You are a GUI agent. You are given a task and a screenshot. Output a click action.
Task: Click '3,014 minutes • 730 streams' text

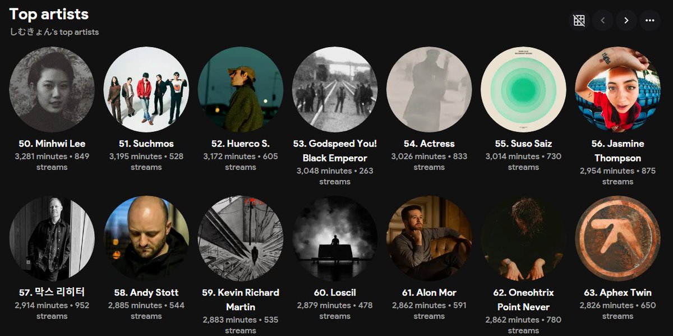(x=523, y=162)
